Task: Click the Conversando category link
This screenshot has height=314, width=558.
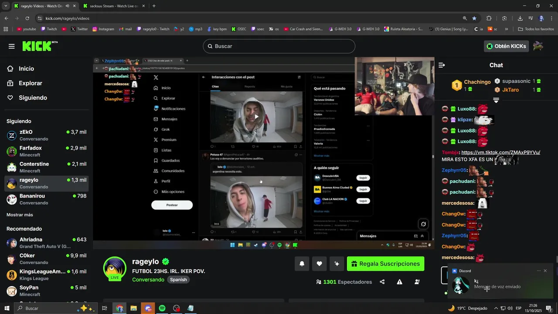Action: pos(148,280)
